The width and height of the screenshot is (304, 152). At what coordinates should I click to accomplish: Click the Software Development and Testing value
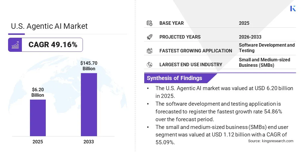click(x=267, y=48)
